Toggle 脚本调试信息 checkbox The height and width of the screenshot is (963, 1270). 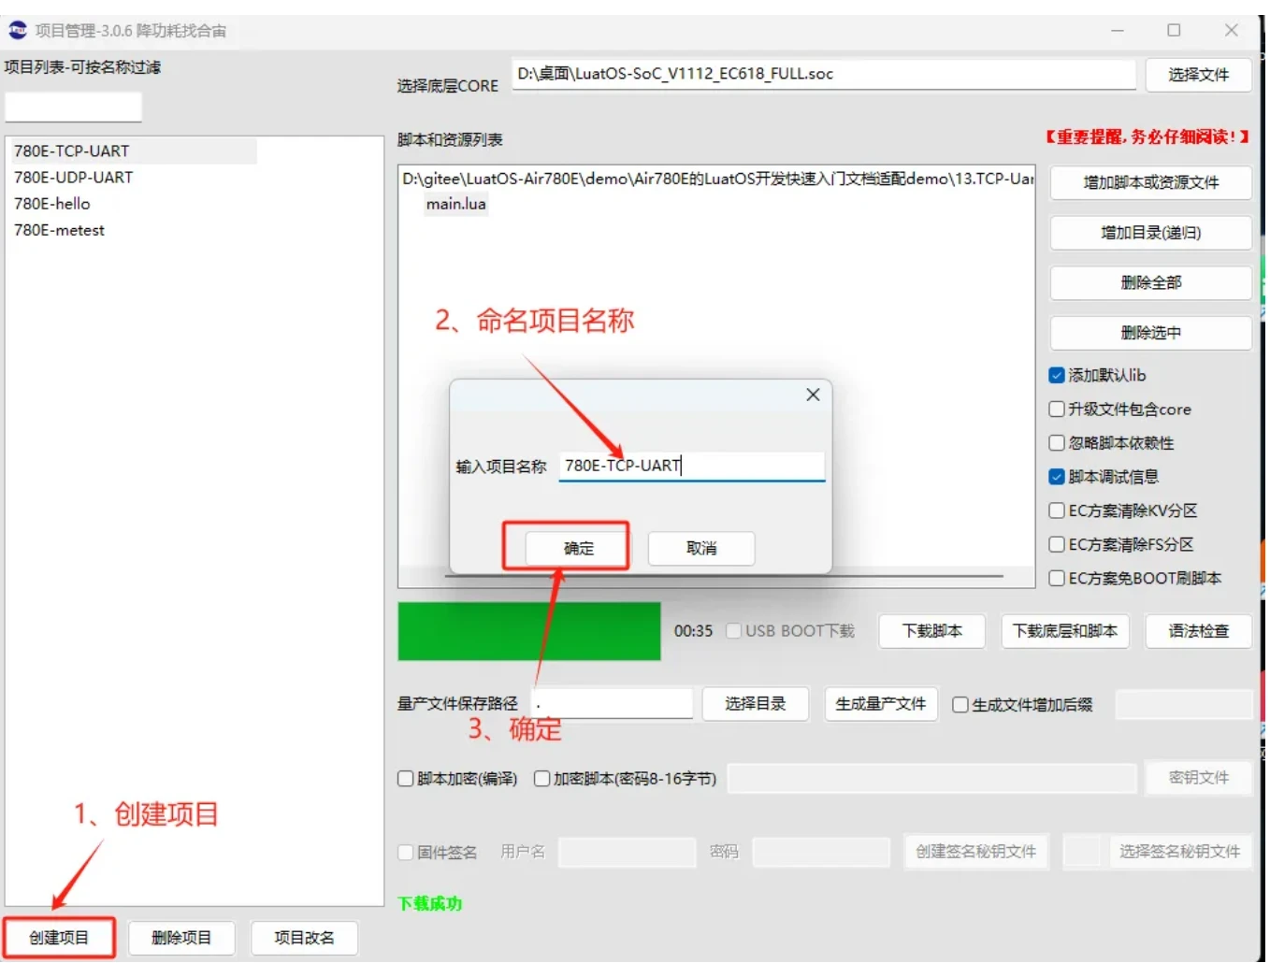(x=1057, y=477)
